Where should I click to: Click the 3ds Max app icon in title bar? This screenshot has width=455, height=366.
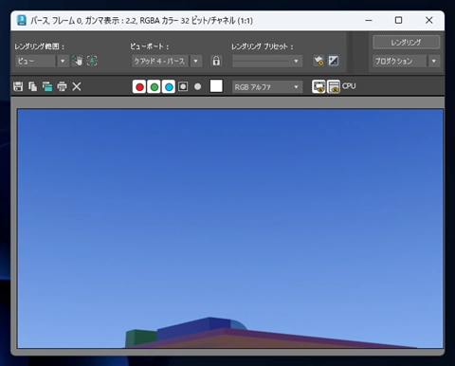[22, 20]
